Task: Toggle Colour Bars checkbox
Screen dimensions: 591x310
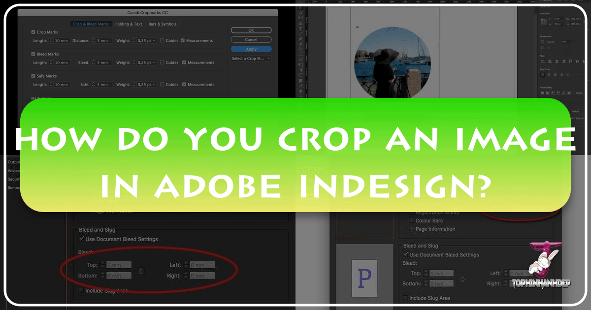Action: tap(411, 221)
